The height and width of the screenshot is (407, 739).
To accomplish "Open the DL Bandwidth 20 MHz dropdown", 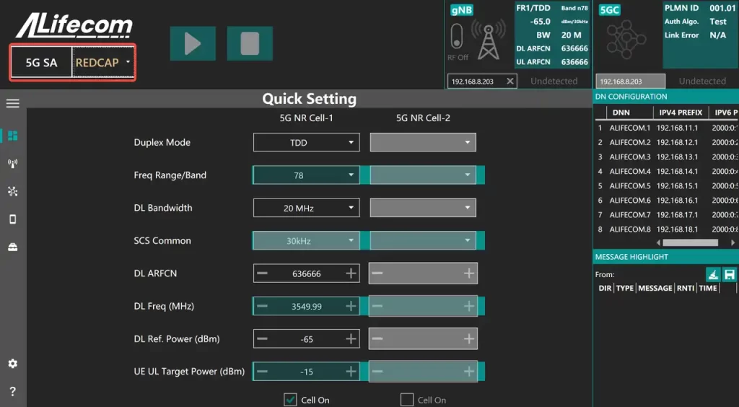I will [306, 209].
